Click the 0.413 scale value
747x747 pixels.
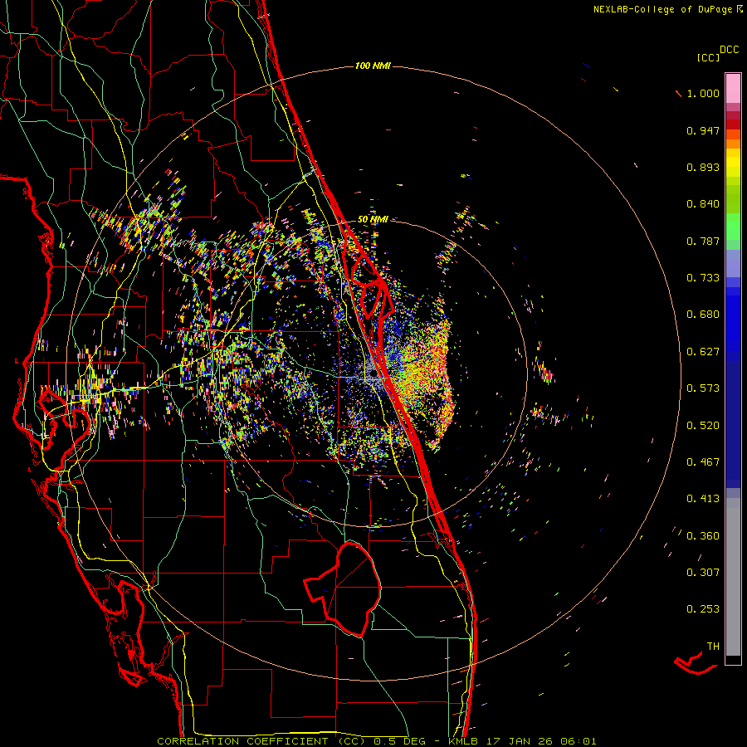coord(703,499)
